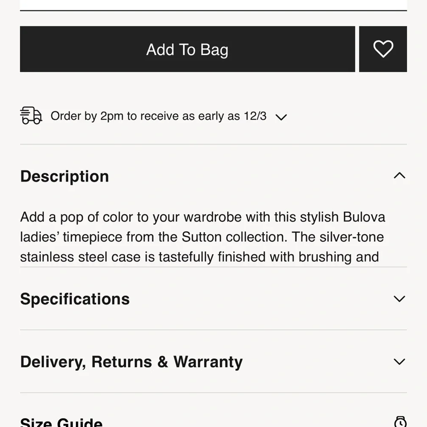Select the Description section heading
The width and height of the screenshot is (427, 427).
tap(64, 176)
